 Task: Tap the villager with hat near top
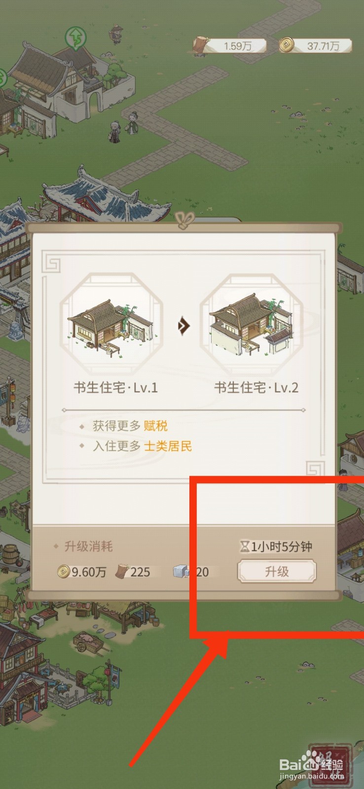click(x=116, y=35)
